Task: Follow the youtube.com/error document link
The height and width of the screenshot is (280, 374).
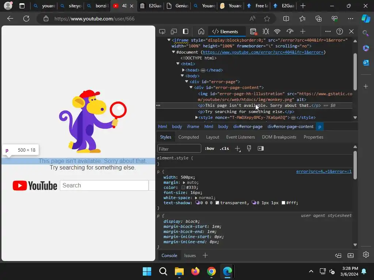Action: [x=263, y=52]
